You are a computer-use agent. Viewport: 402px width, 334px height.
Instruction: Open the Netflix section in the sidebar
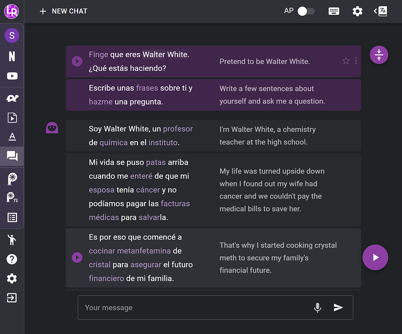point(12,56)
